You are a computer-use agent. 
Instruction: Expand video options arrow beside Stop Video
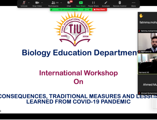pos(42,3)
